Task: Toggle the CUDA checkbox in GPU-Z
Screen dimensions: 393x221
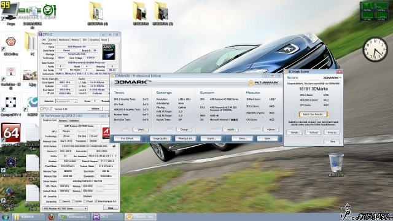Action: point(73,201)
